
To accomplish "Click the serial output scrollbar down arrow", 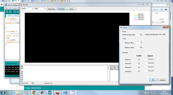I will click(108, 81).
